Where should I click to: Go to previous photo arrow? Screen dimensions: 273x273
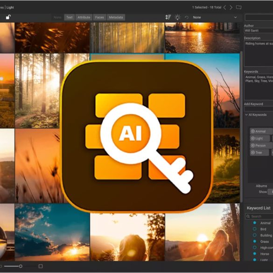(x=225, y=7)
